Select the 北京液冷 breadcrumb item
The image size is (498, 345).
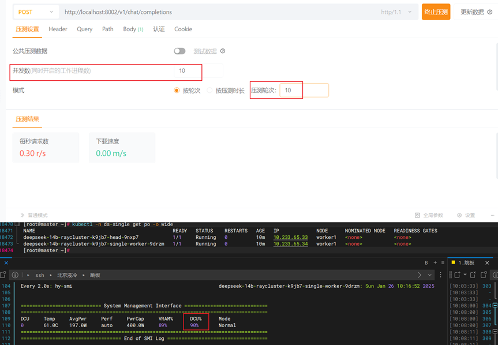tap(67, 275)
